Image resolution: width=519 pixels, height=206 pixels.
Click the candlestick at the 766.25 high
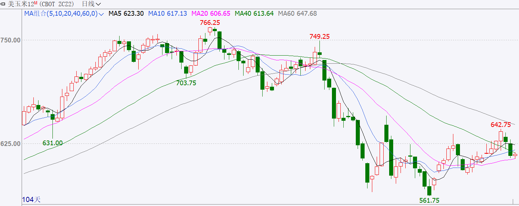tap(210, 31)
